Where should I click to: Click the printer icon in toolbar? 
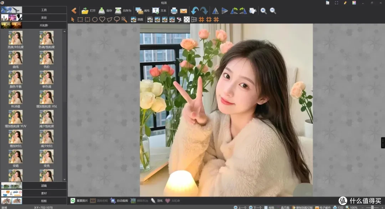coord(174,11)
